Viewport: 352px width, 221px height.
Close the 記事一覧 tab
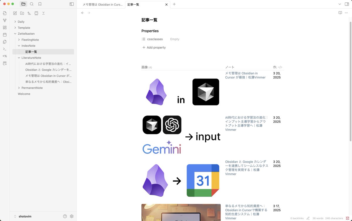pos(167,4)
